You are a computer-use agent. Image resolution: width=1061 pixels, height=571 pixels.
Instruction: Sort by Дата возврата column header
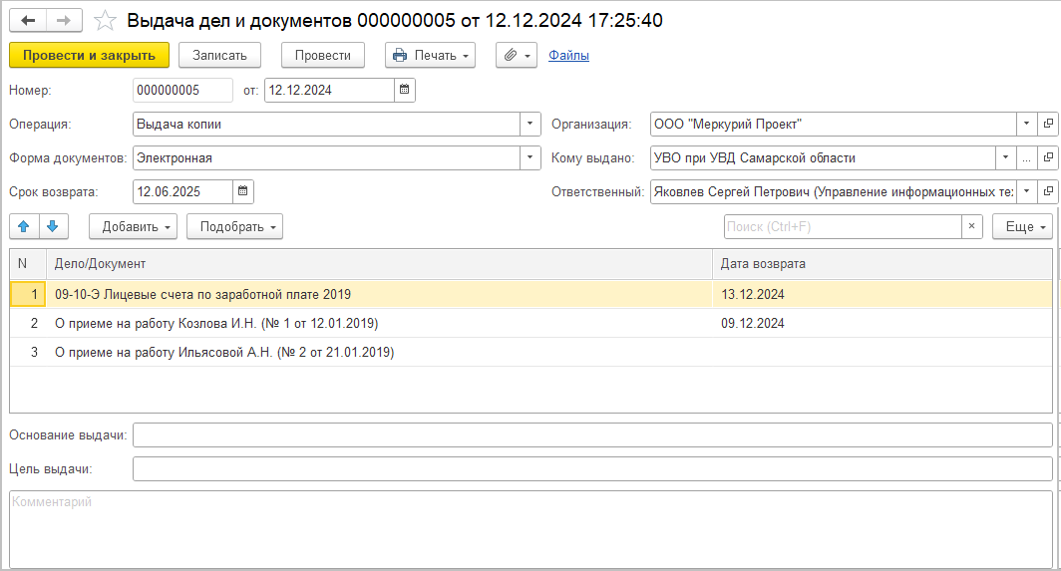(883, 264)
